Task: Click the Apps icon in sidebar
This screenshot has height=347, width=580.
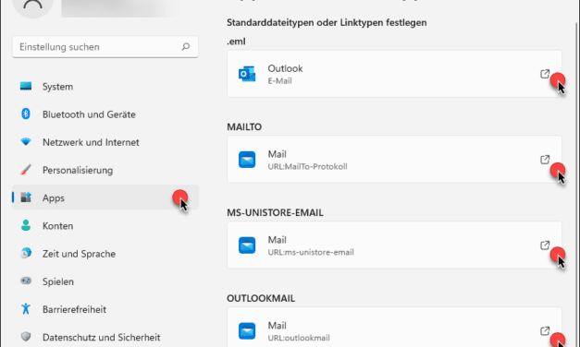Action: 26,197
